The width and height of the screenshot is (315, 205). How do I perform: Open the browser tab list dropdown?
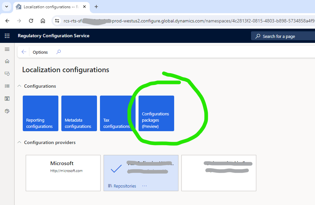(x=6, y=7)
